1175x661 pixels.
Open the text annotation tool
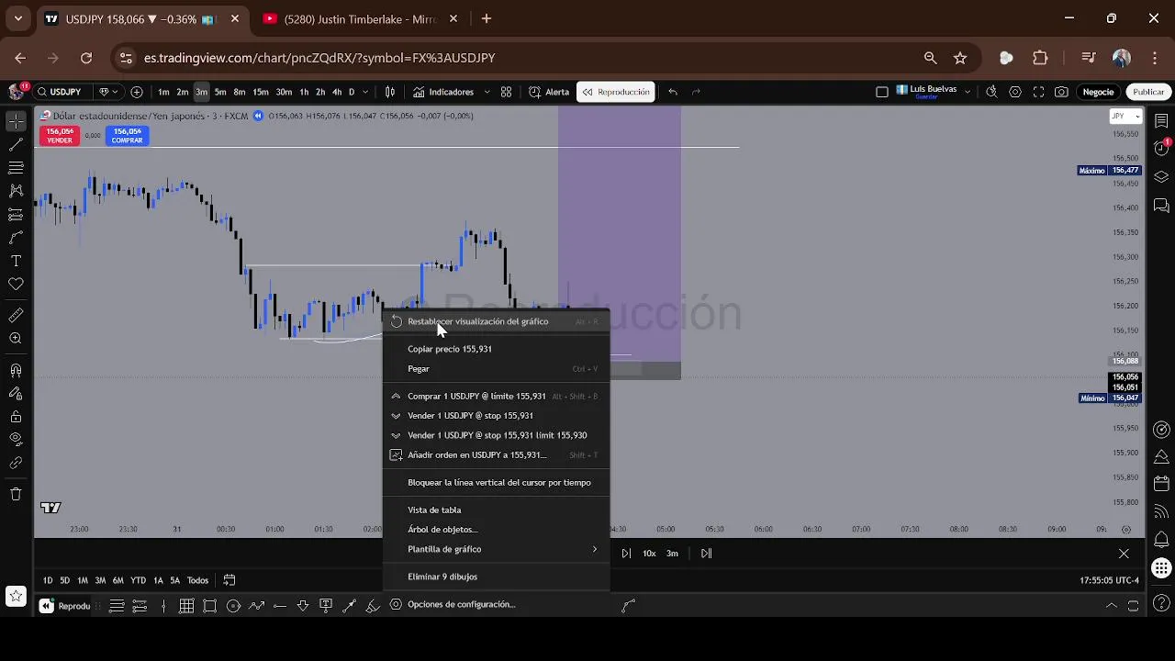(x=16, y=261)
